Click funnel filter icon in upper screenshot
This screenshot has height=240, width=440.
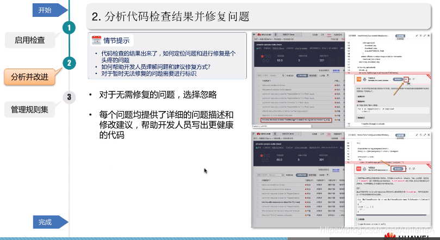coord(328,76)
